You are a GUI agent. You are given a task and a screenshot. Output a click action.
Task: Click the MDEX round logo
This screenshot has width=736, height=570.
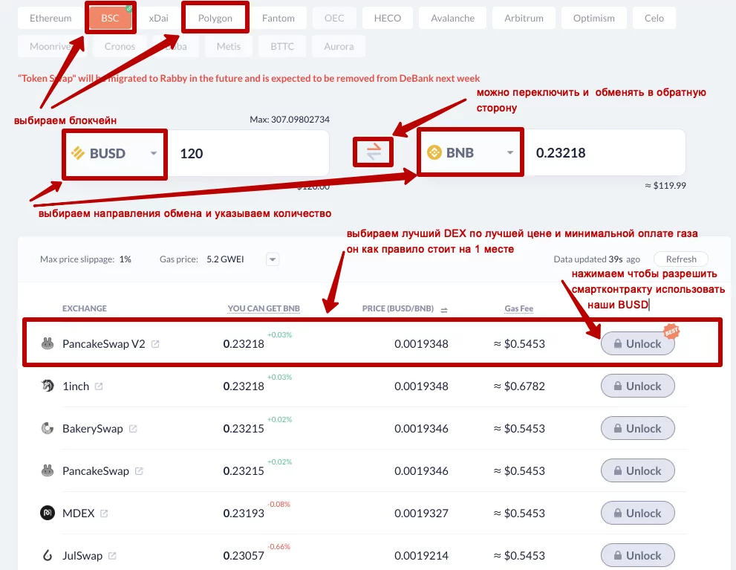click(x=48, y=513)
